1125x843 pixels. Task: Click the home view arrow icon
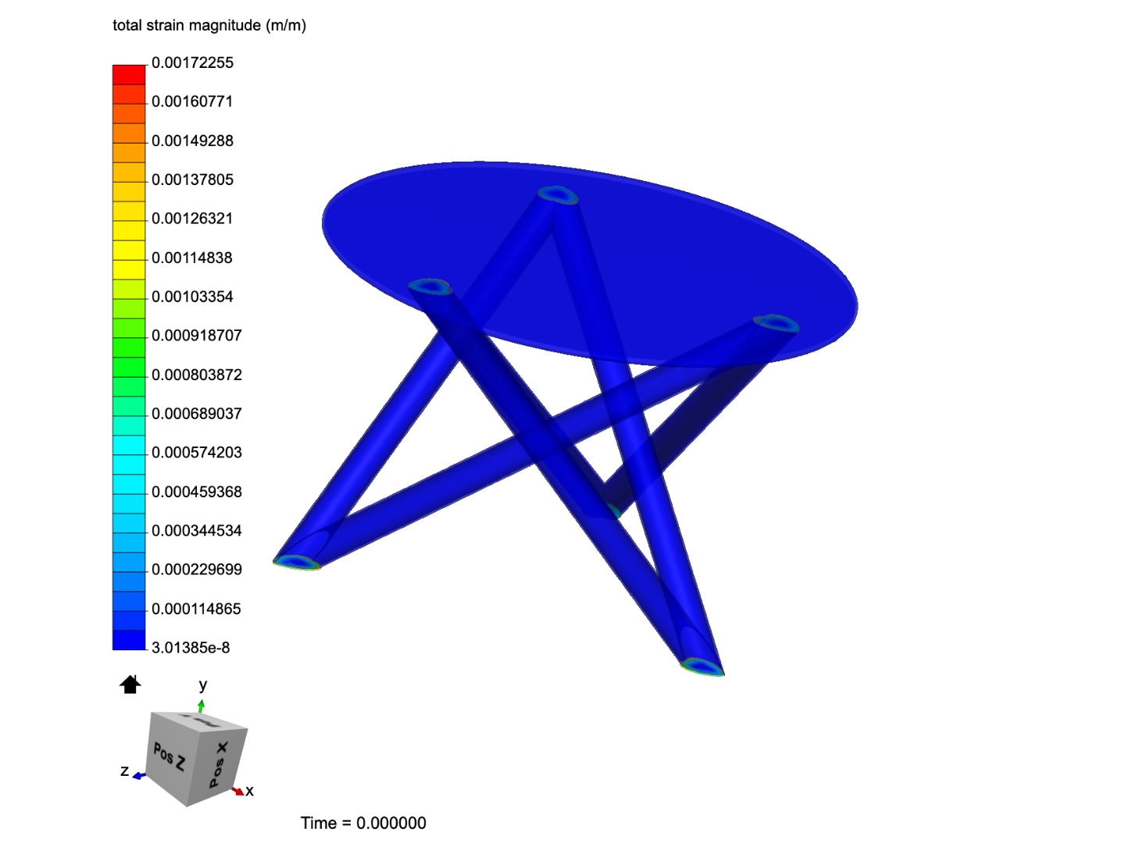(x=130, y=685)
